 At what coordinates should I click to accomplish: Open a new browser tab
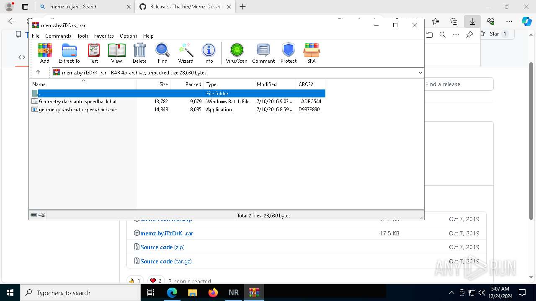[x=242, y=7]
